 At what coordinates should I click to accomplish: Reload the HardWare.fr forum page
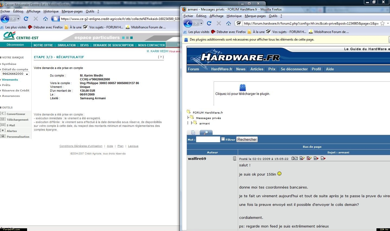[209, 23]
